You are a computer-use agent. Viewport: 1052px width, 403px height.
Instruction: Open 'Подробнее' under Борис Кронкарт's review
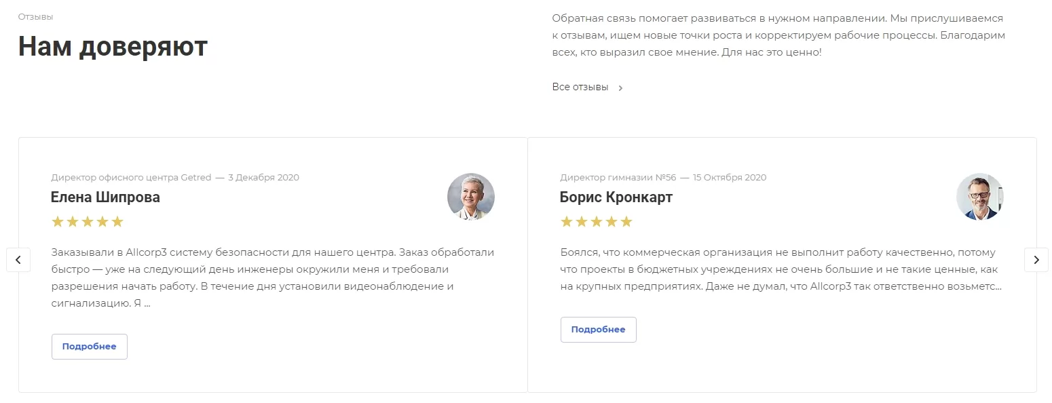[x=599, y=329]
